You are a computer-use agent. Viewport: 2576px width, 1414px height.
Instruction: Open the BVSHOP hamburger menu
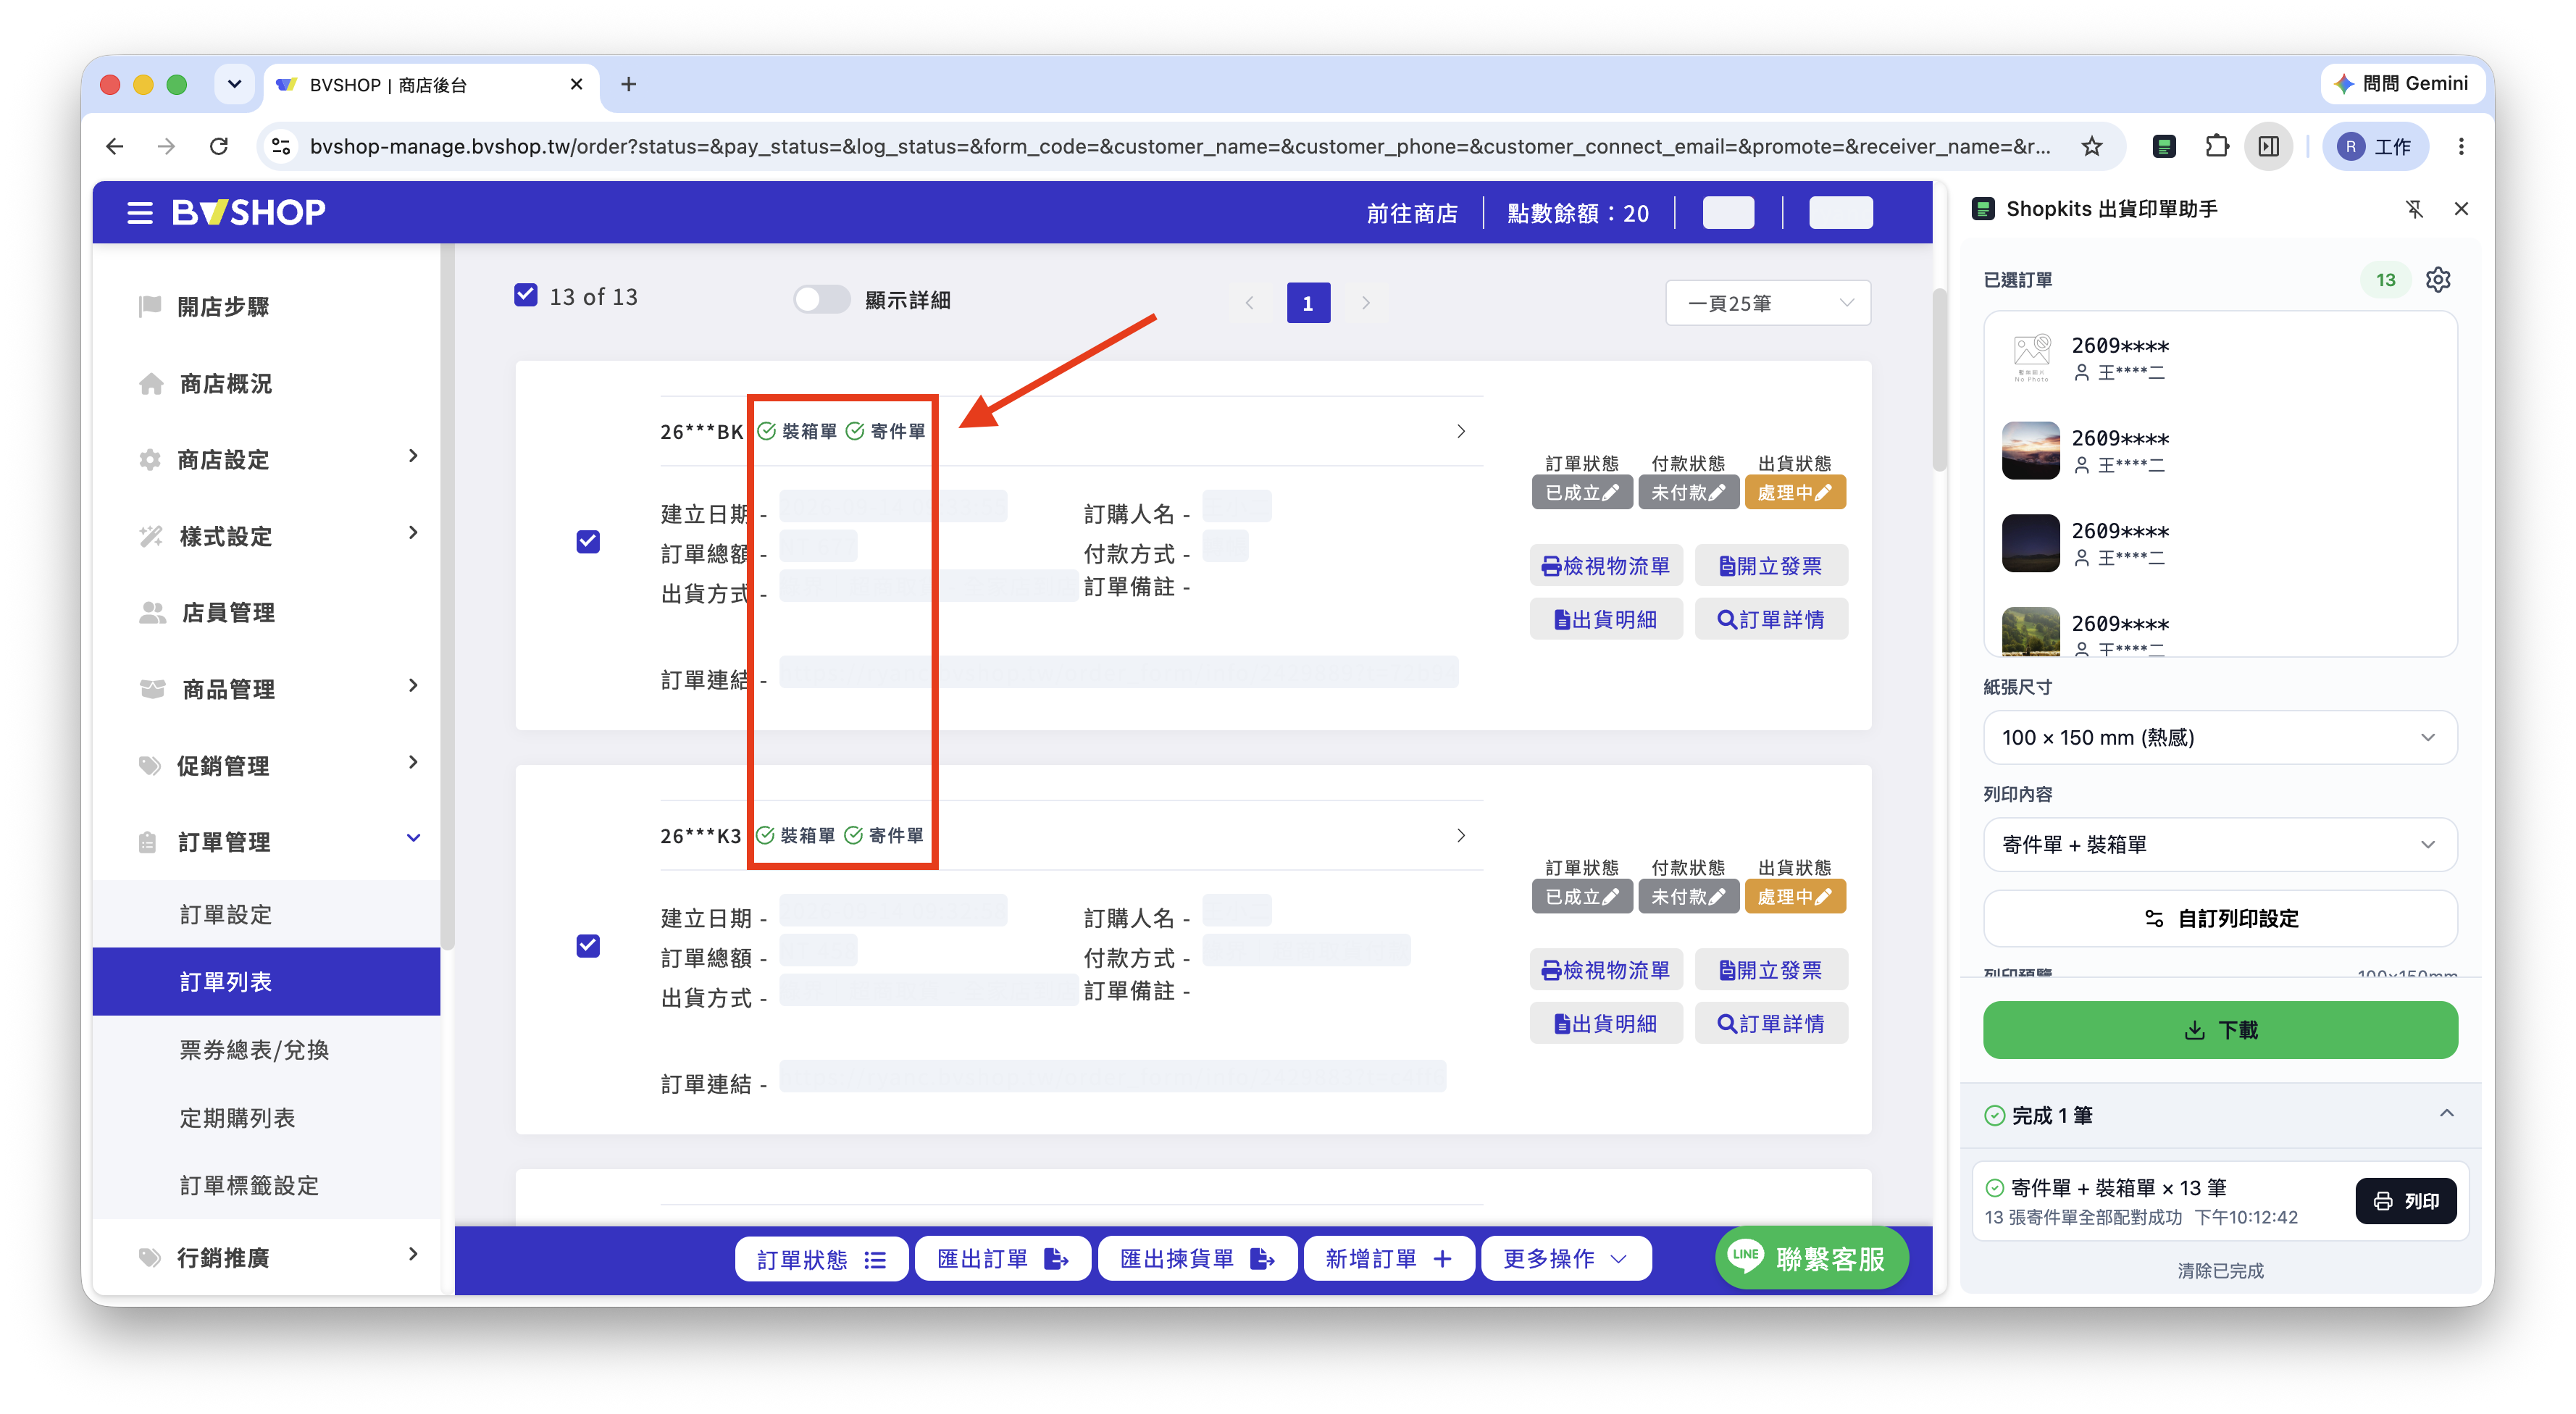[x=139, y=212]
